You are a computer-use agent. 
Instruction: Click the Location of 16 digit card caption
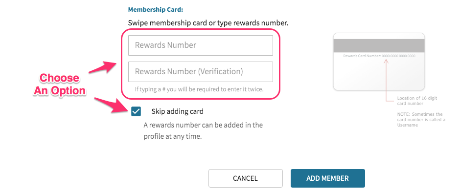click(417, 101)
